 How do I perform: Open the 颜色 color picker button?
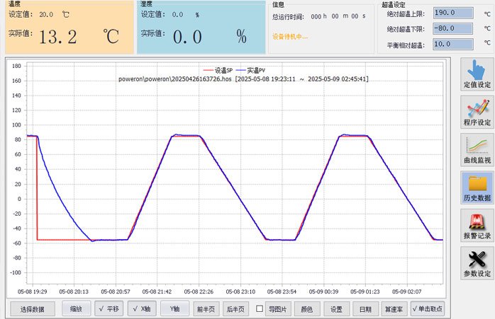point(307,309)
